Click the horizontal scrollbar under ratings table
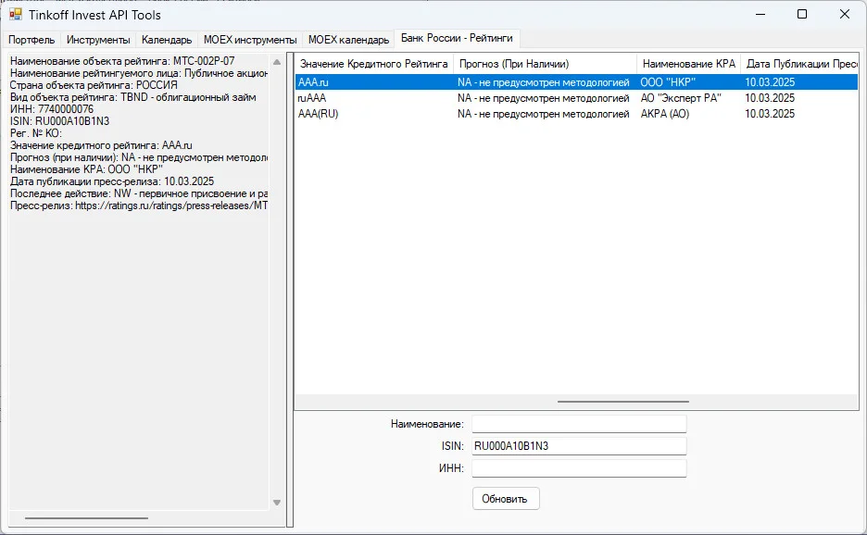 tap(623, 402)
